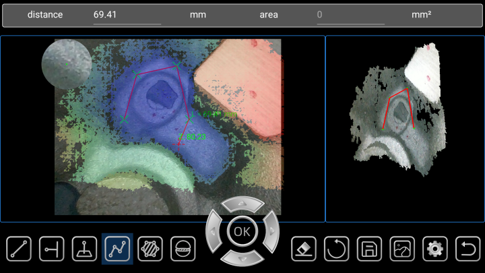Click the eraser icon to clear points
Screen dimensions: 485x273
coord(303,249)
